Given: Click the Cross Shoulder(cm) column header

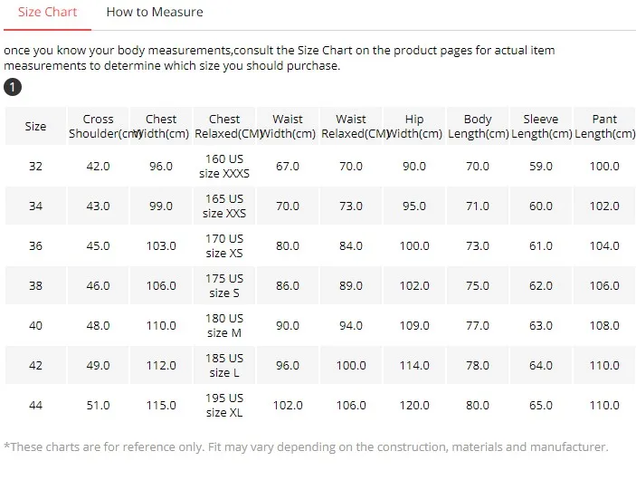Looking at the screenshot, I should pos(98,126).
